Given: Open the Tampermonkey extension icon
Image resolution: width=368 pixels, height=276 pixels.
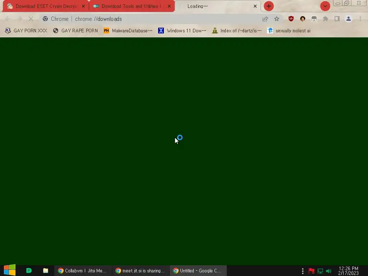Looking at the screenshot, I should pyautogui.click(x=314, y=19).
